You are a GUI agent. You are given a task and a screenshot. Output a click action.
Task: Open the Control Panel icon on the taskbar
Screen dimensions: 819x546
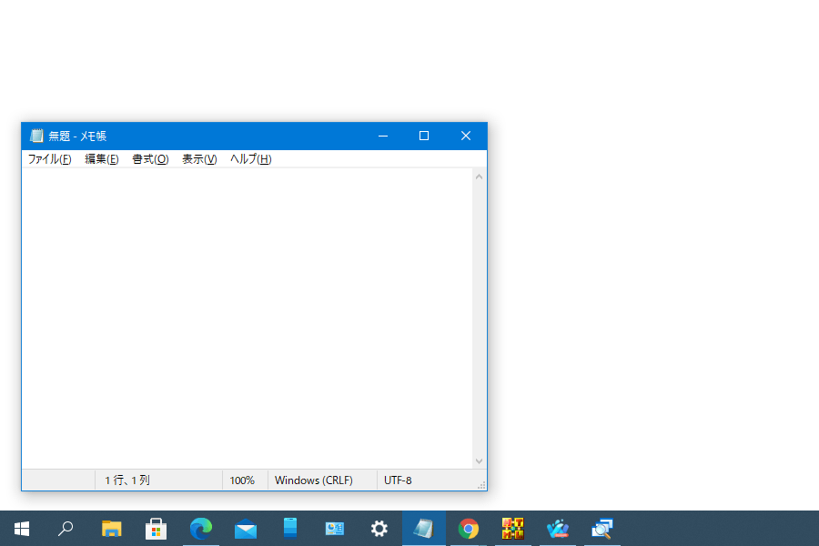pyautogui.click(x=334, y=529)
